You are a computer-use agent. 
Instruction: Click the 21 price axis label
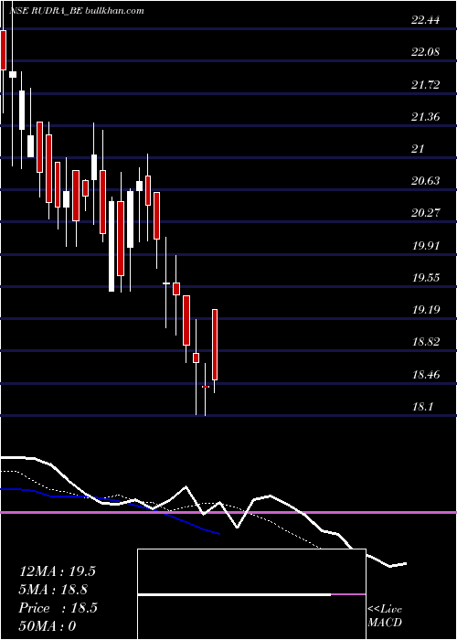(x=419, y=149)
